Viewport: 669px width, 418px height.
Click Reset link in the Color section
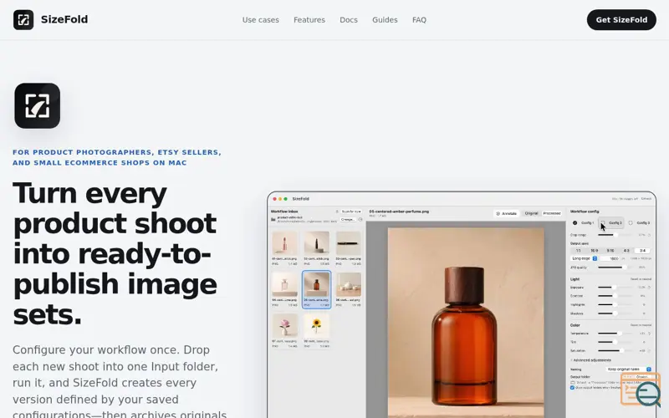[x=641, y=325]
